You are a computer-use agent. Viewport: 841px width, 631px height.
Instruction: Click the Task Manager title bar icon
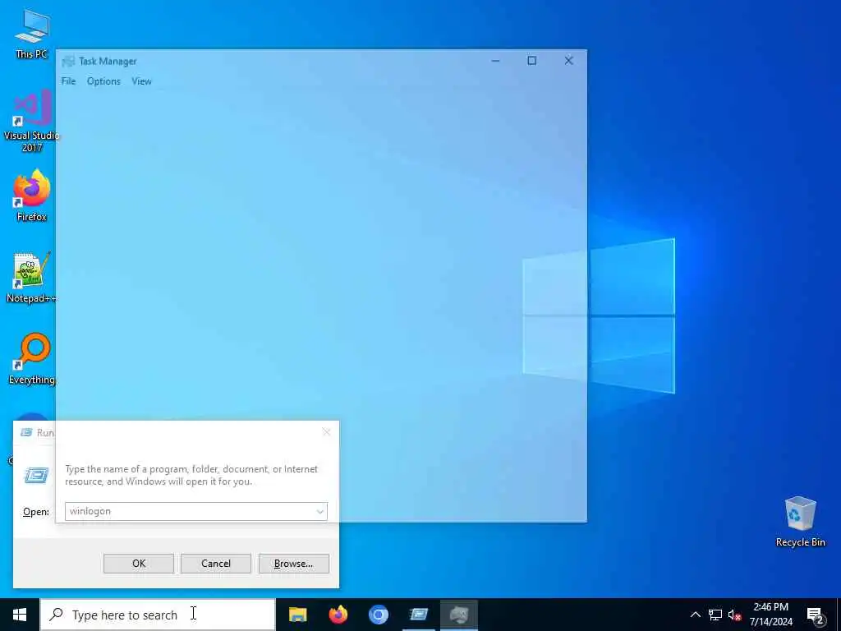point(68,61)
